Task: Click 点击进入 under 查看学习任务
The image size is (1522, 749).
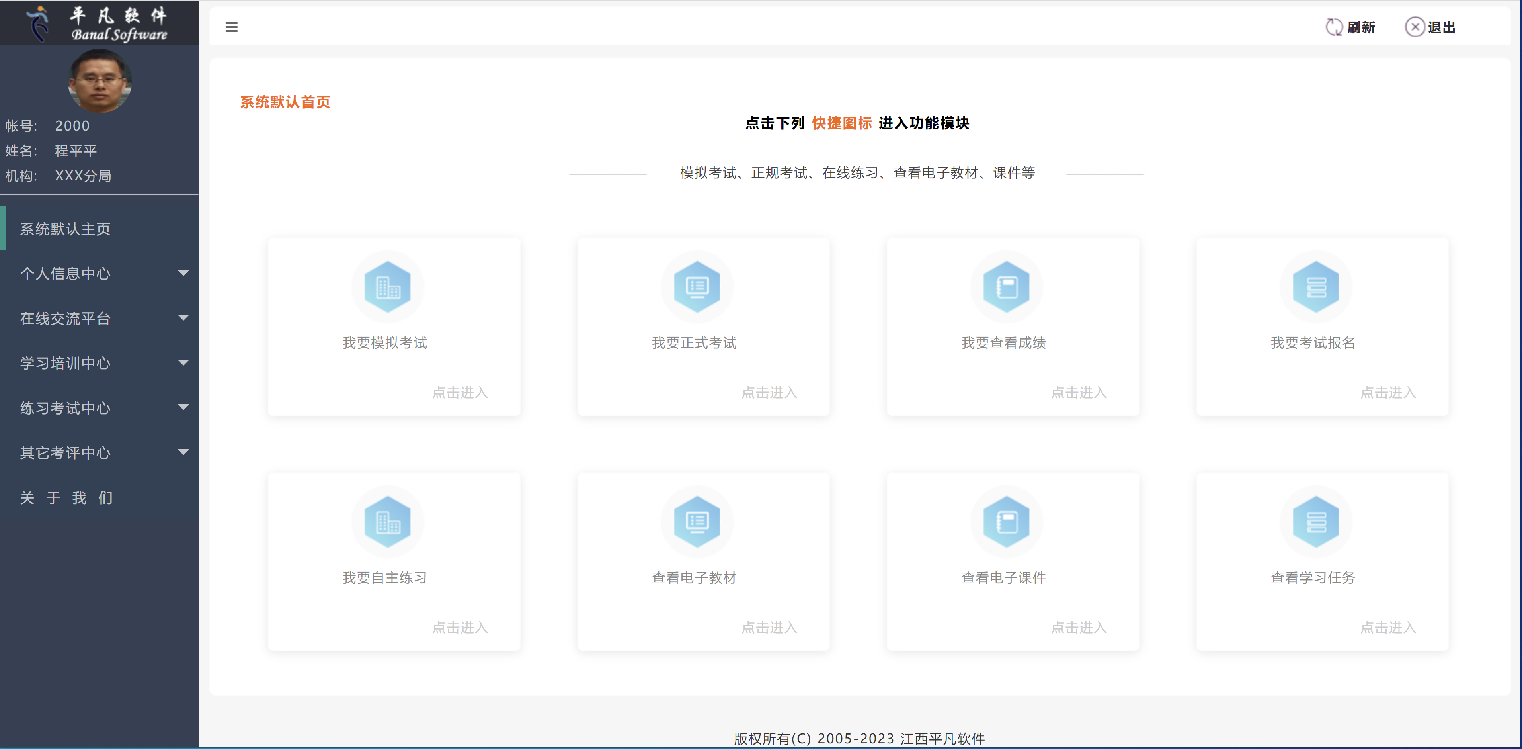Action: 1389,627
